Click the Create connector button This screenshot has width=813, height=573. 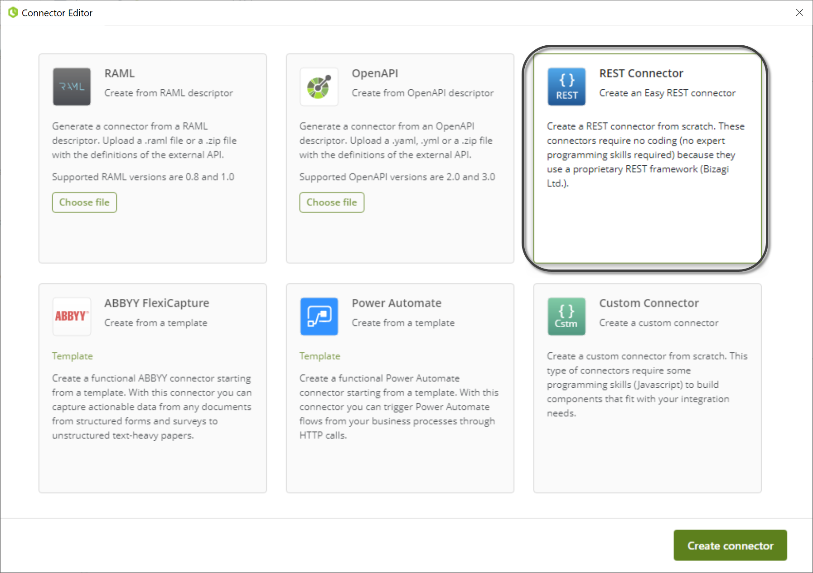[730, 545]
